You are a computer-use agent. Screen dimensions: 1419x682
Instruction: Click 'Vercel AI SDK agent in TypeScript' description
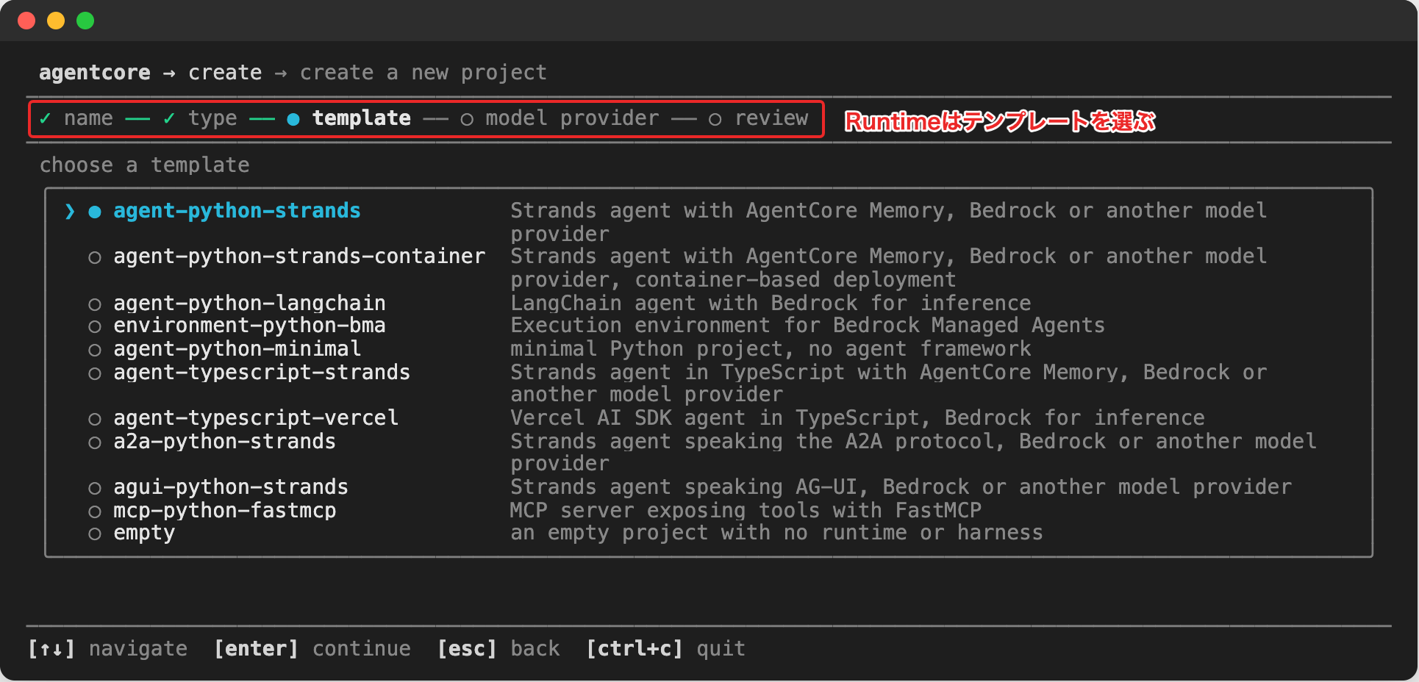pos(857,418)
